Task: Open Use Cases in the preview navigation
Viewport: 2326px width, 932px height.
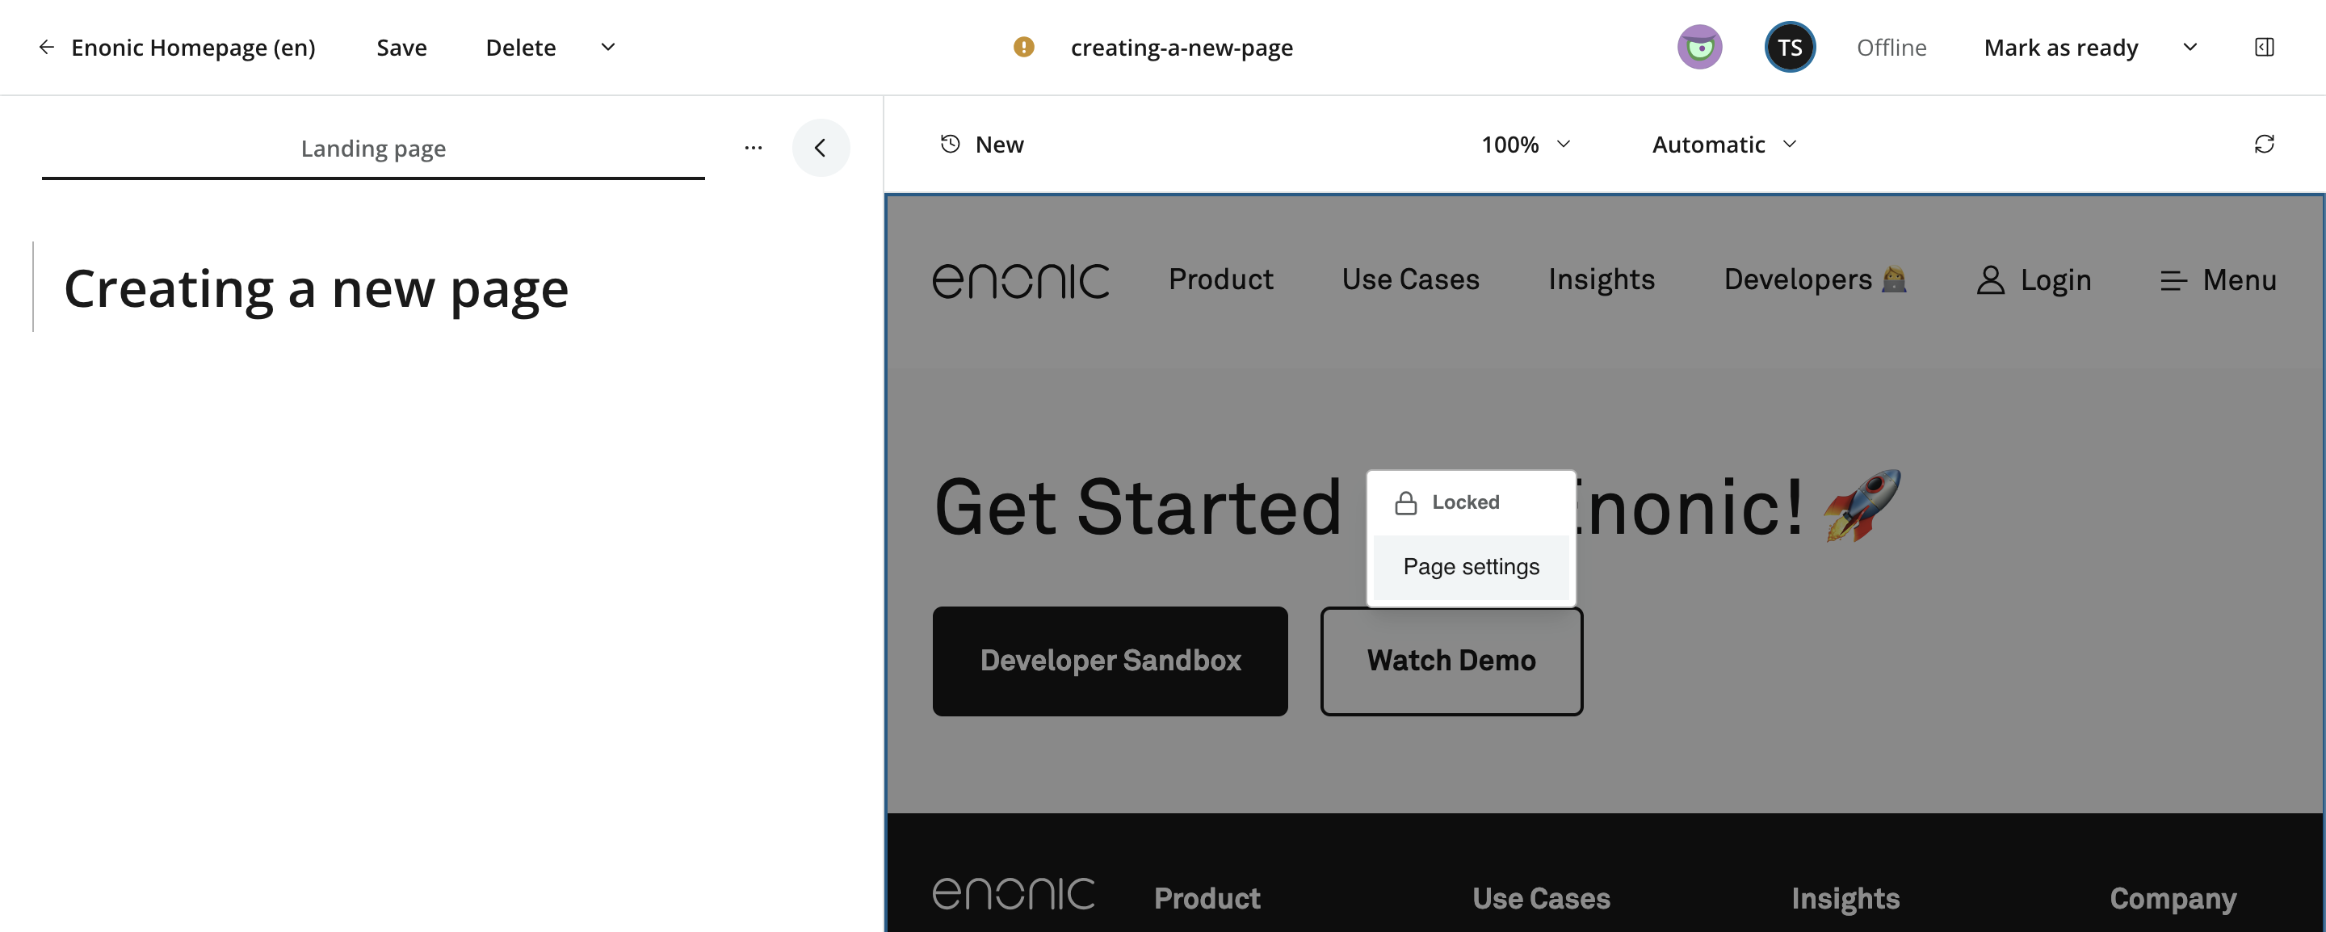Action: click(x=1410, y=279)
